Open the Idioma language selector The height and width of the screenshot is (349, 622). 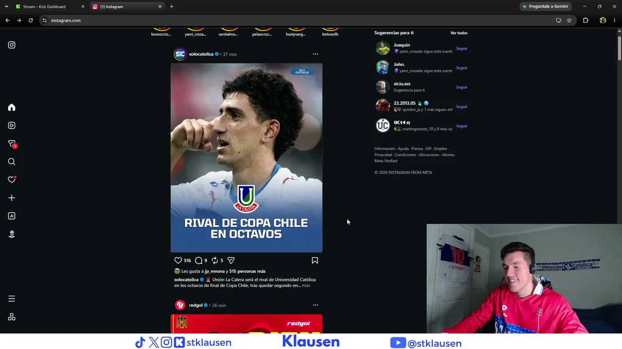[x=448, y=155]
